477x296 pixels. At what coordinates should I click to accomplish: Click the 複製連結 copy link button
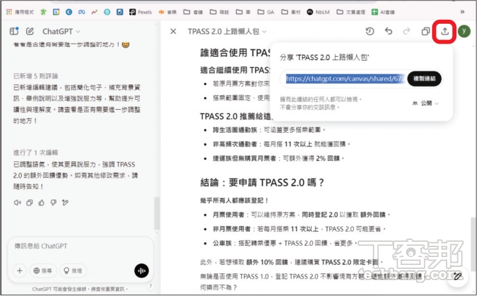[425, 79]
